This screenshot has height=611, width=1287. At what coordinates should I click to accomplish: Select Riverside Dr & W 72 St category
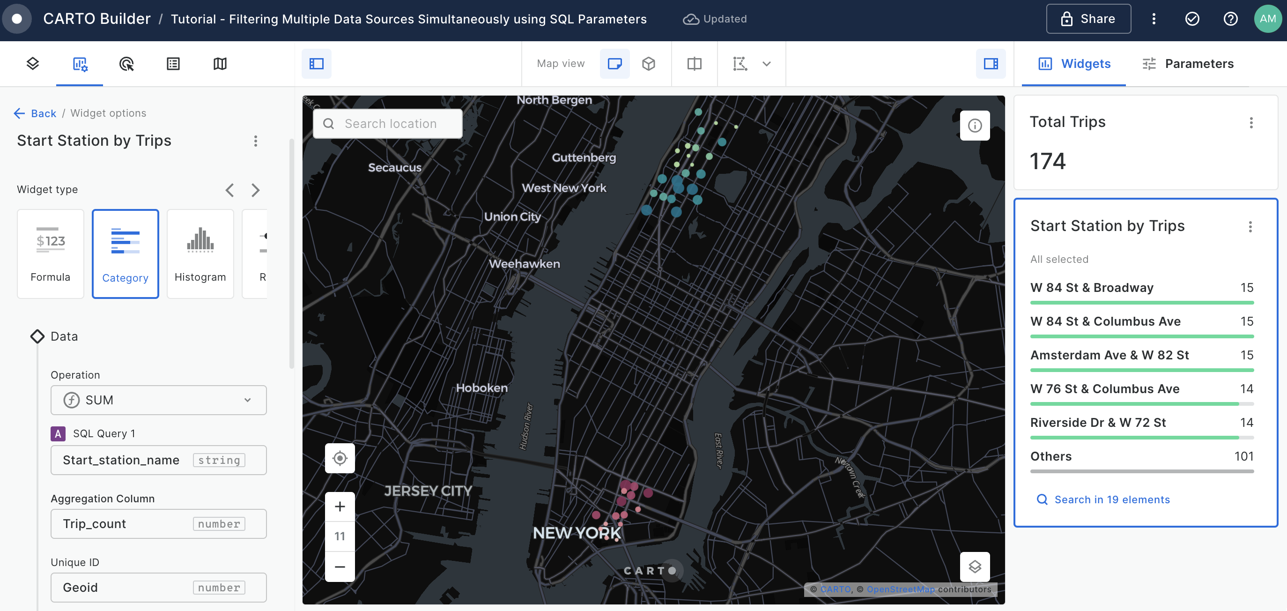point(1142,426)
